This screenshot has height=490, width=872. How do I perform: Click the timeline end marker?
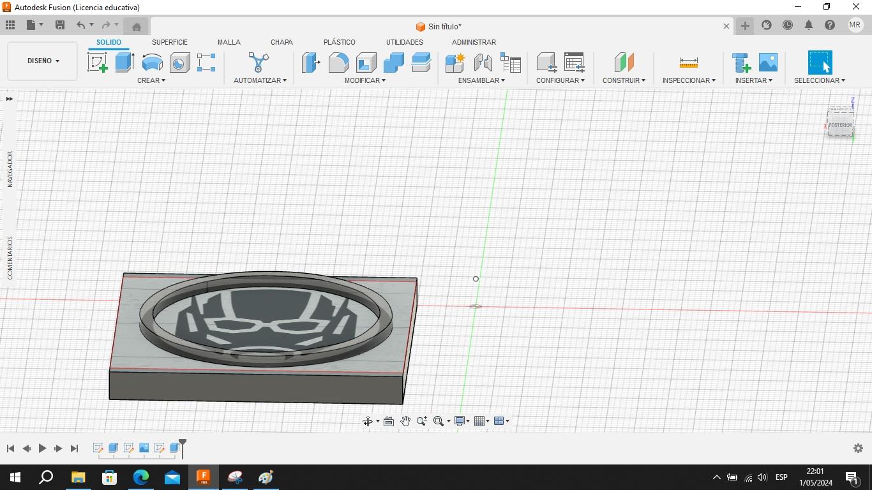[x=183, y=449]
